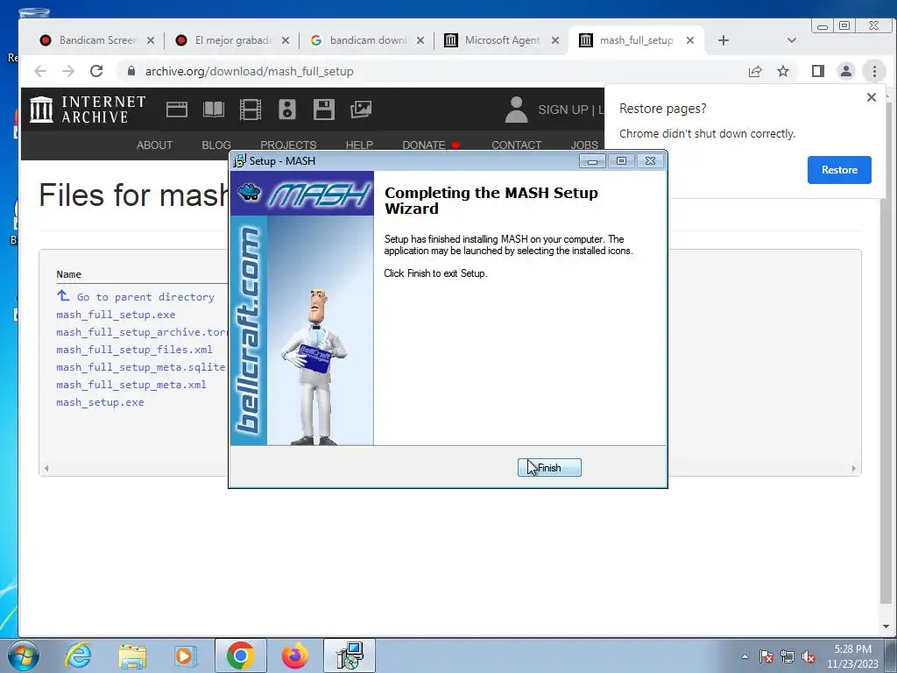Share this page icon in address bar
This screenshot has width=897, height=673.
pos(755,71)
